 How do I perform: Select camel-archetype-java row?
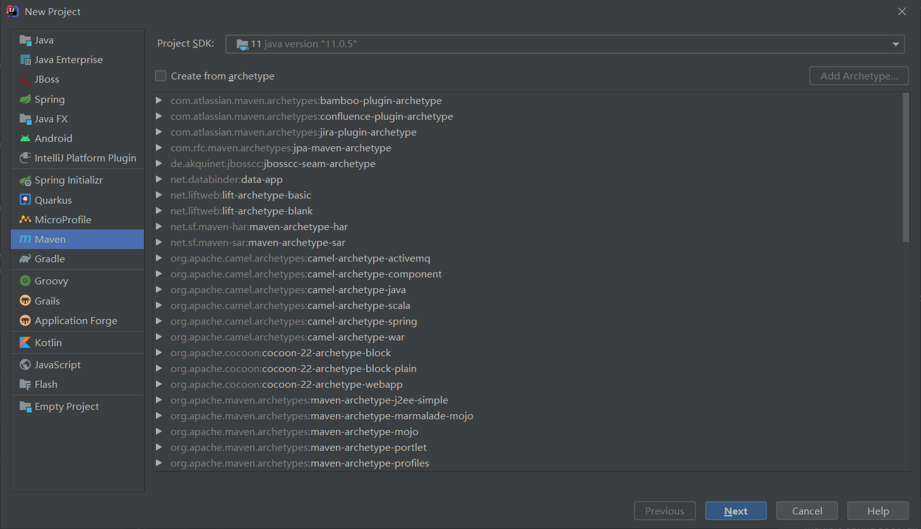point(528,289)
